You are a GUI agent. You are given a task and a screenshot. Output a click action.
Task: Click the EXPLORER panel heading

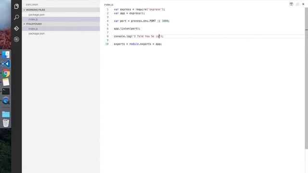(32, 5)
